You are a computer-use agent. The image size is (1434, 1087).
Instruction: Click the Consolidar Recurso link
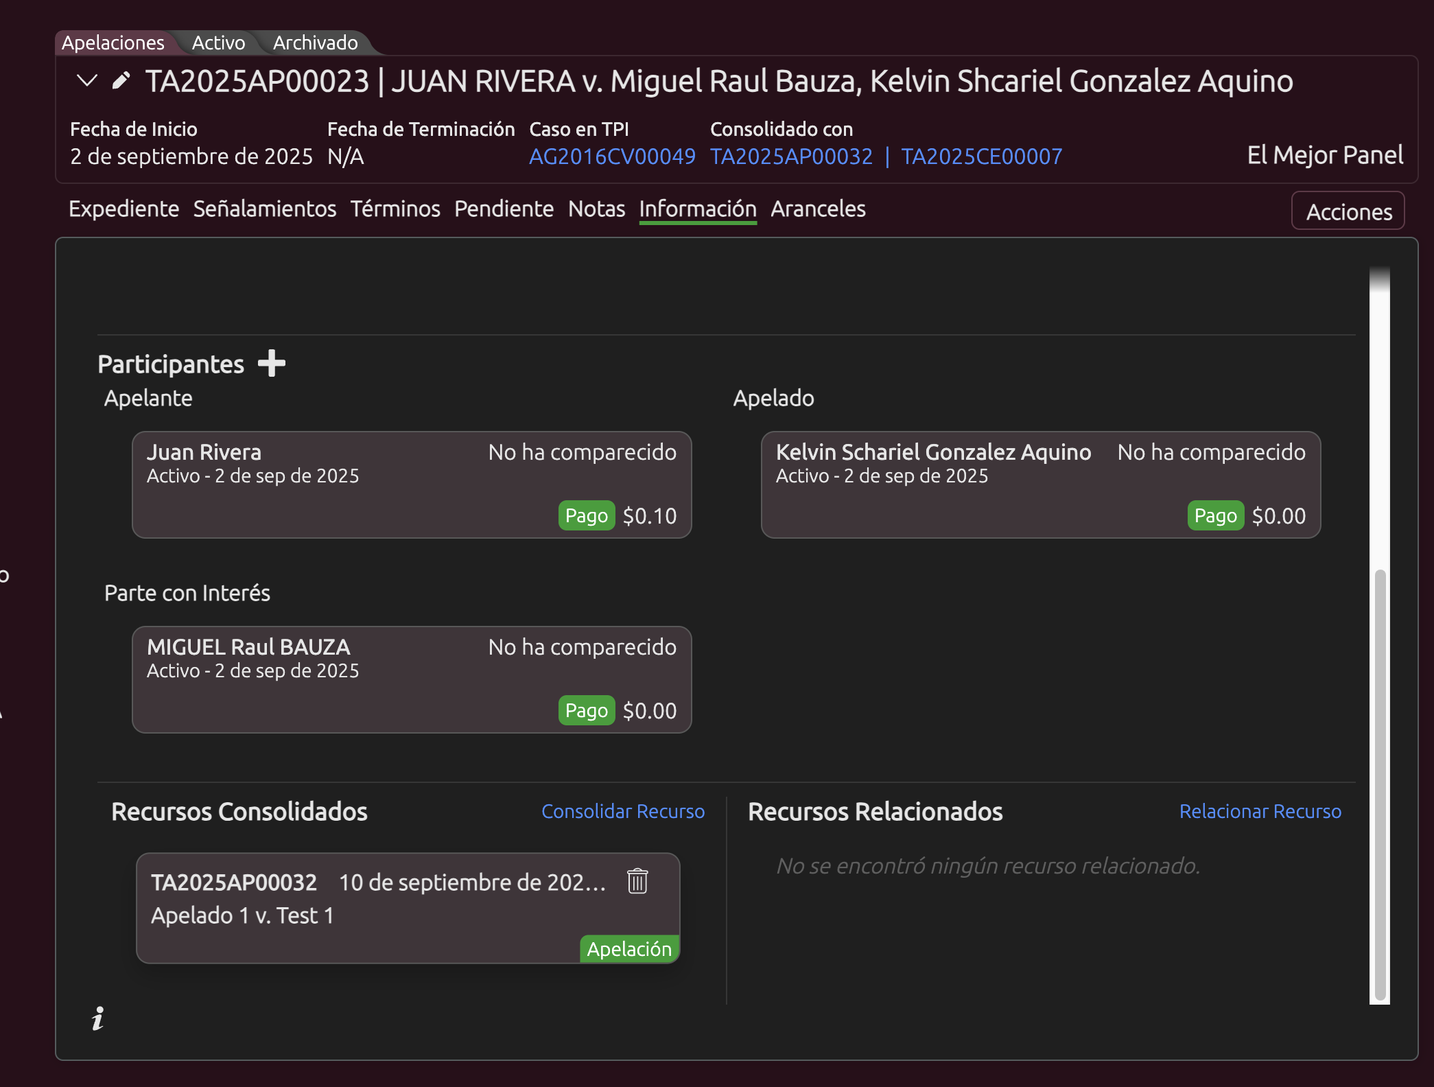click(x=622, y=811)
